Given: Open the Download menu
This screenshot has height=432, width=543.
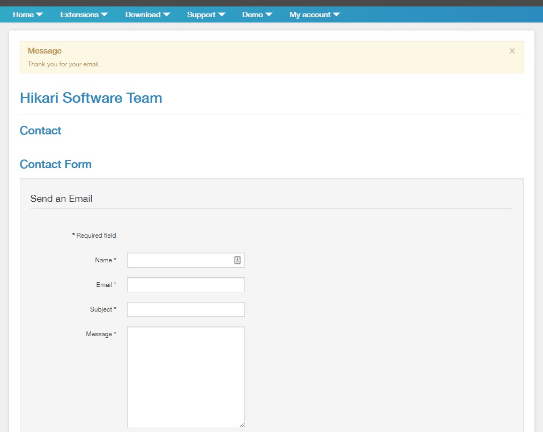Looking at the screenshot, I should point(147,14).
